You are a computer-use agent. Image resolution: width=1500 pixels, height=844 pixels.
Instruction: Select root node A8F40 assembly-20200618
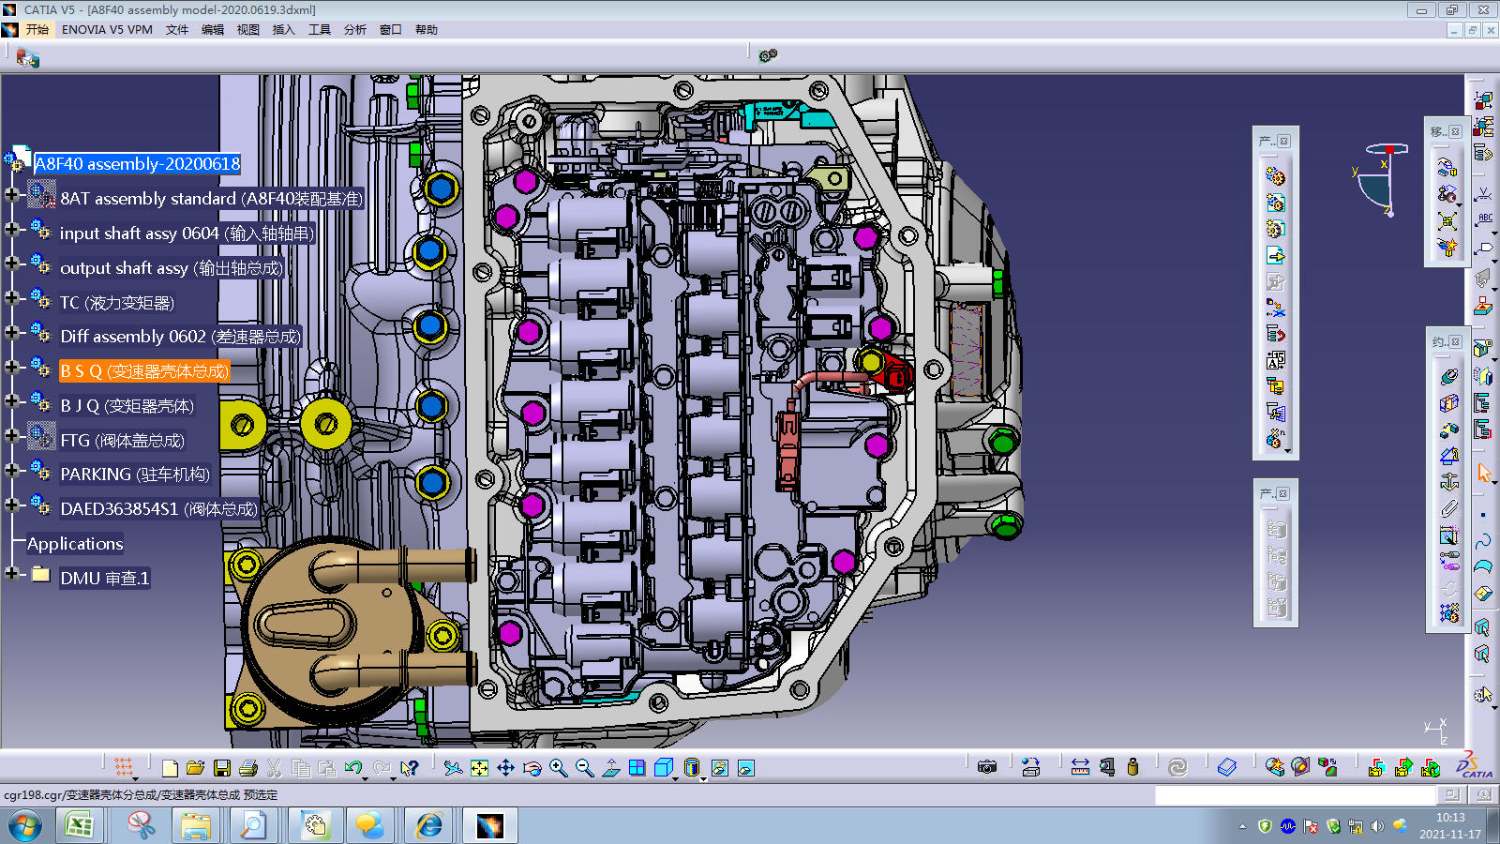click(x=137, y=164)
